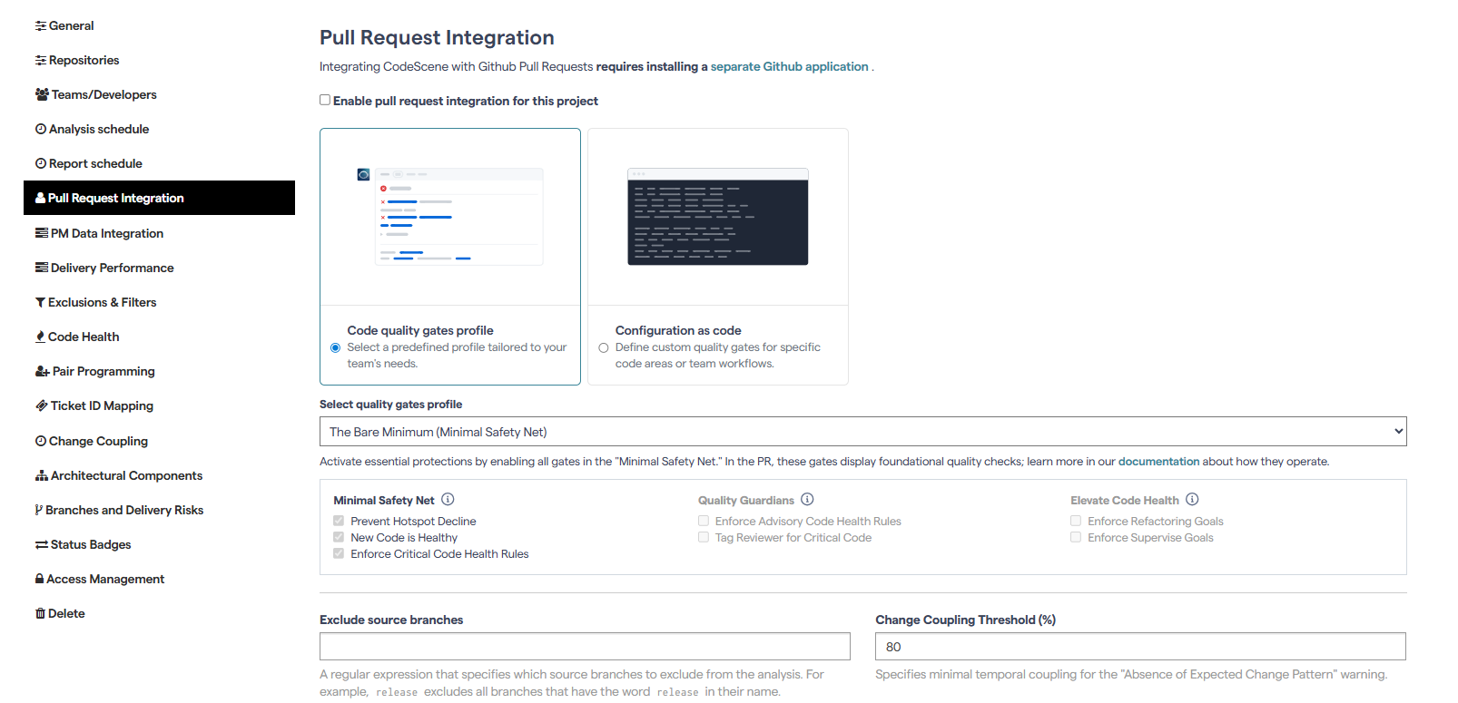The width and height of the screenshot is (1458, 703).
Task: Enable pull request integration checkbox
Action: [x=325, y=101]
